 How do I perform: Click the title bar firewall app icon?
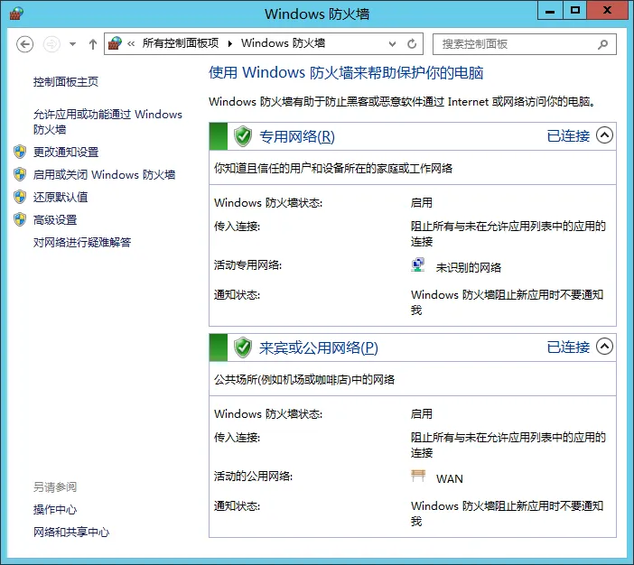[x=16, y=14]
